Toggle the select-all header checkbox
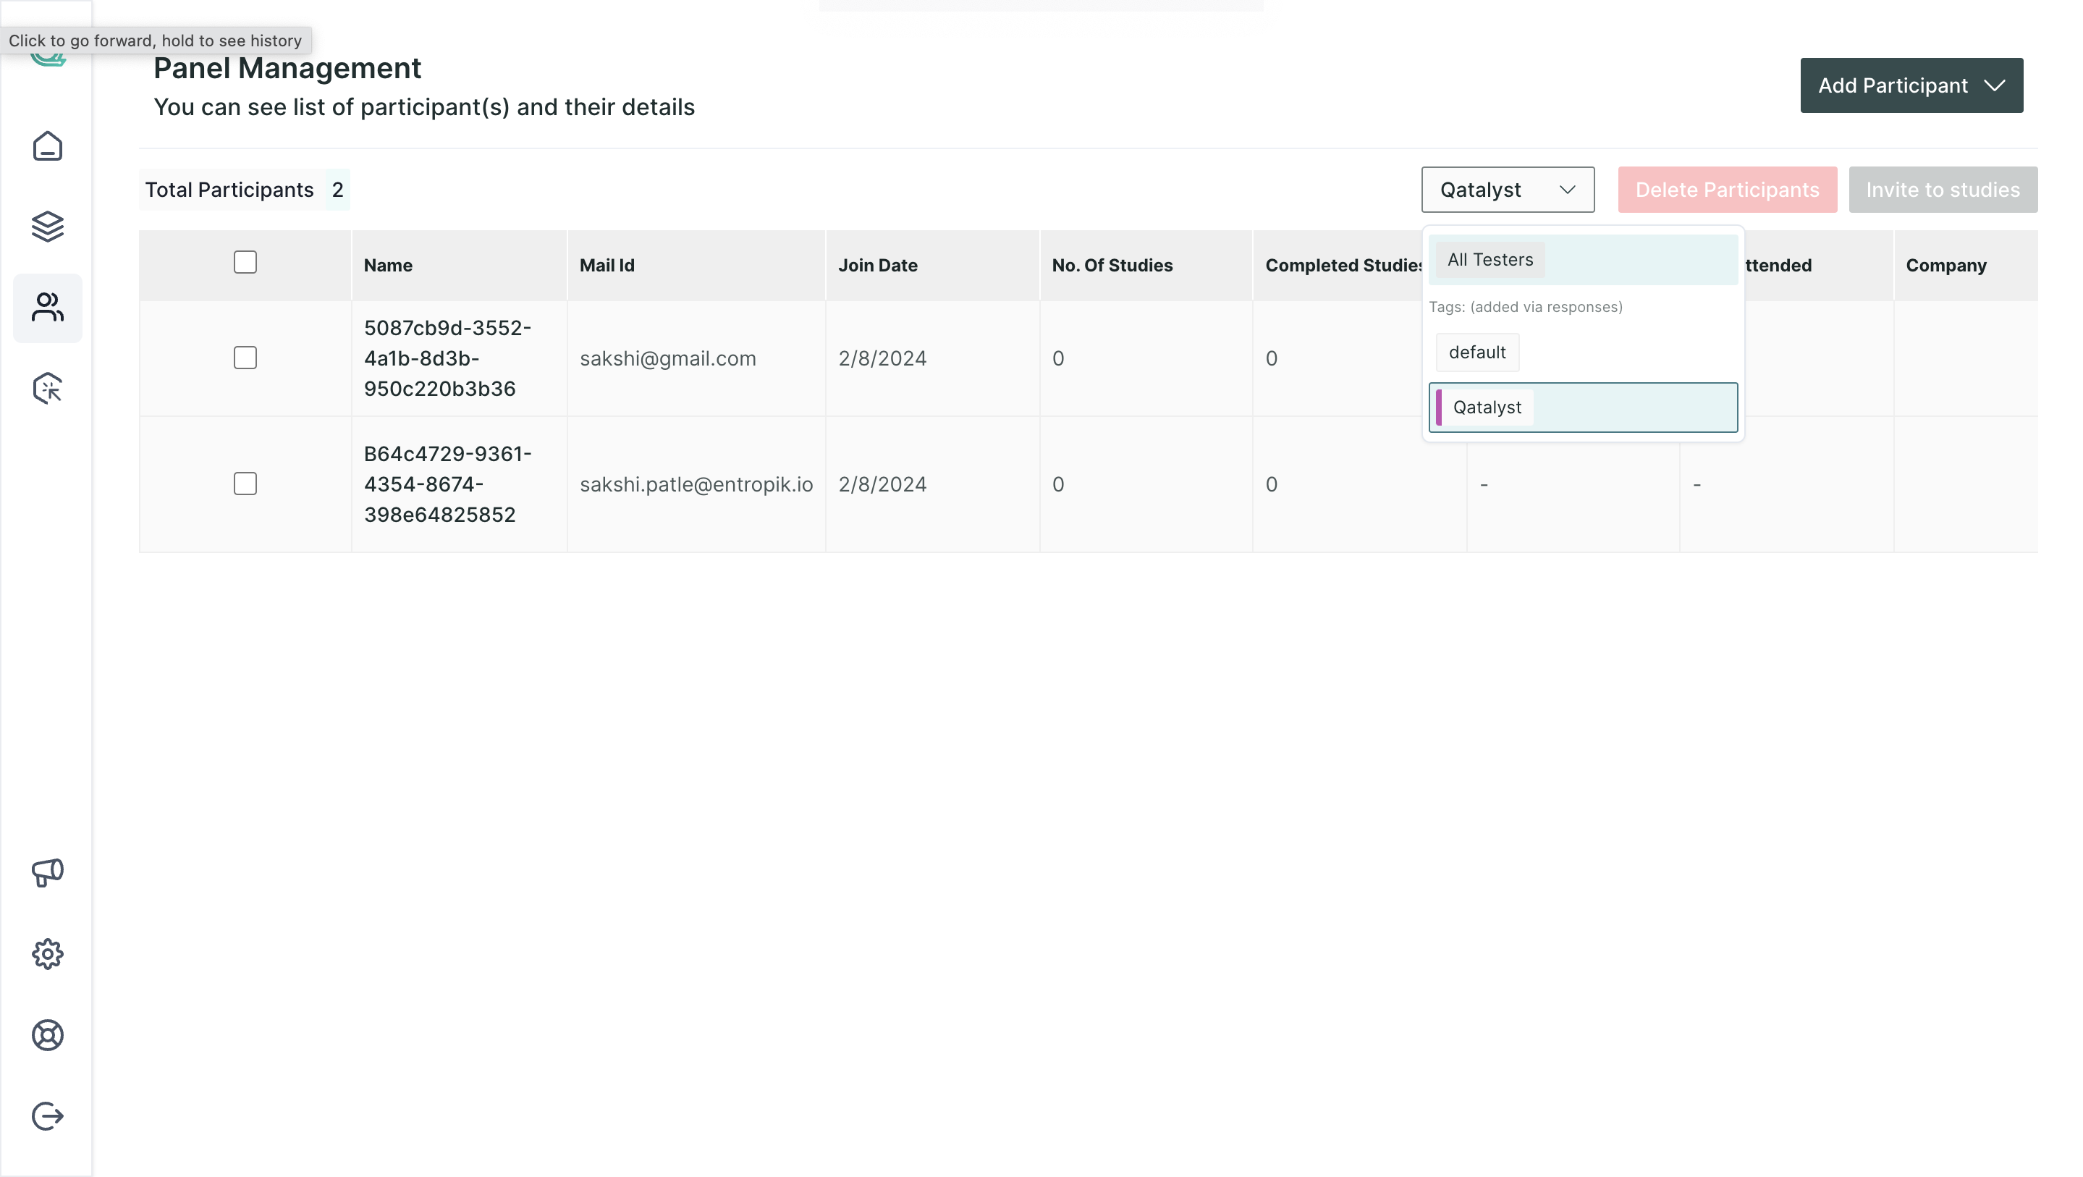 tap(245, 262)
